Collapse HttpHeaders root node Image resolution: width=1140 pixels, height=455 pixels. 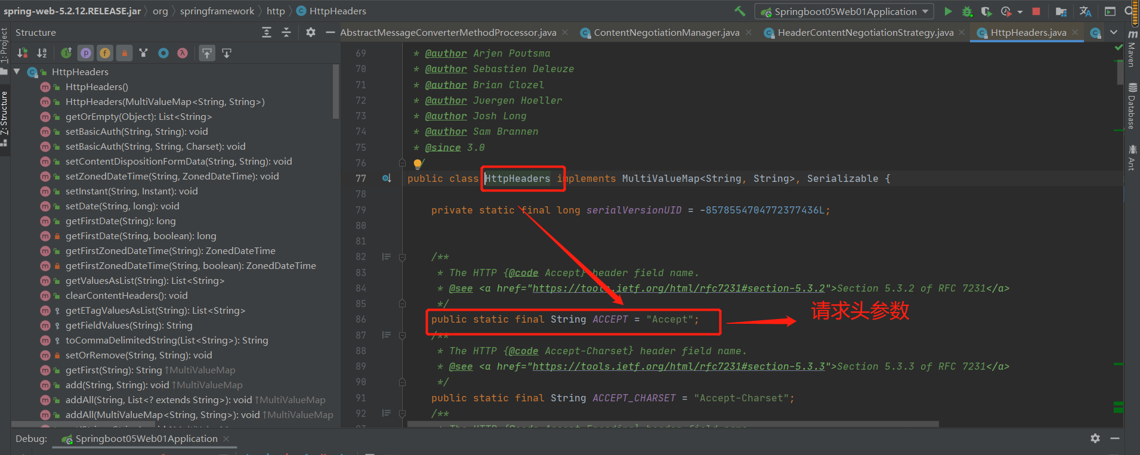[x=17, y=72]
